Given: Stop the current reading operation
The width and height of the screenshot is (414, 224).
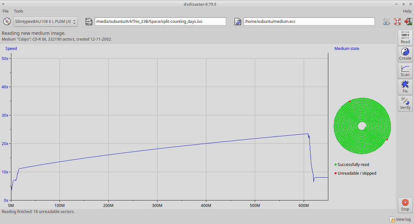Looking at the screenshot, I should [405, 205].
